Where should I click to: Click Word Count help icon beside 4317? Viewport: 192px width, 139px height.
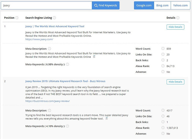click(163, 110)
